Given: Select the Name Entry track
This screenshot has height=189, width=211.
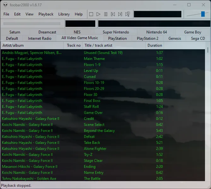Looking at the screenshot, I should 103,173.
